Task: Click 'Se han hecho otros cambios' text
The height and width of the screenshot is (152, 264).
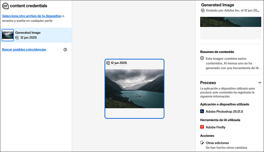Action: tap(227, 148)
